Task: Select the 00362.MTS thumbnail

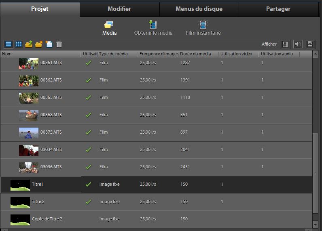Action: pyautogui.click(x=29, y=81)
